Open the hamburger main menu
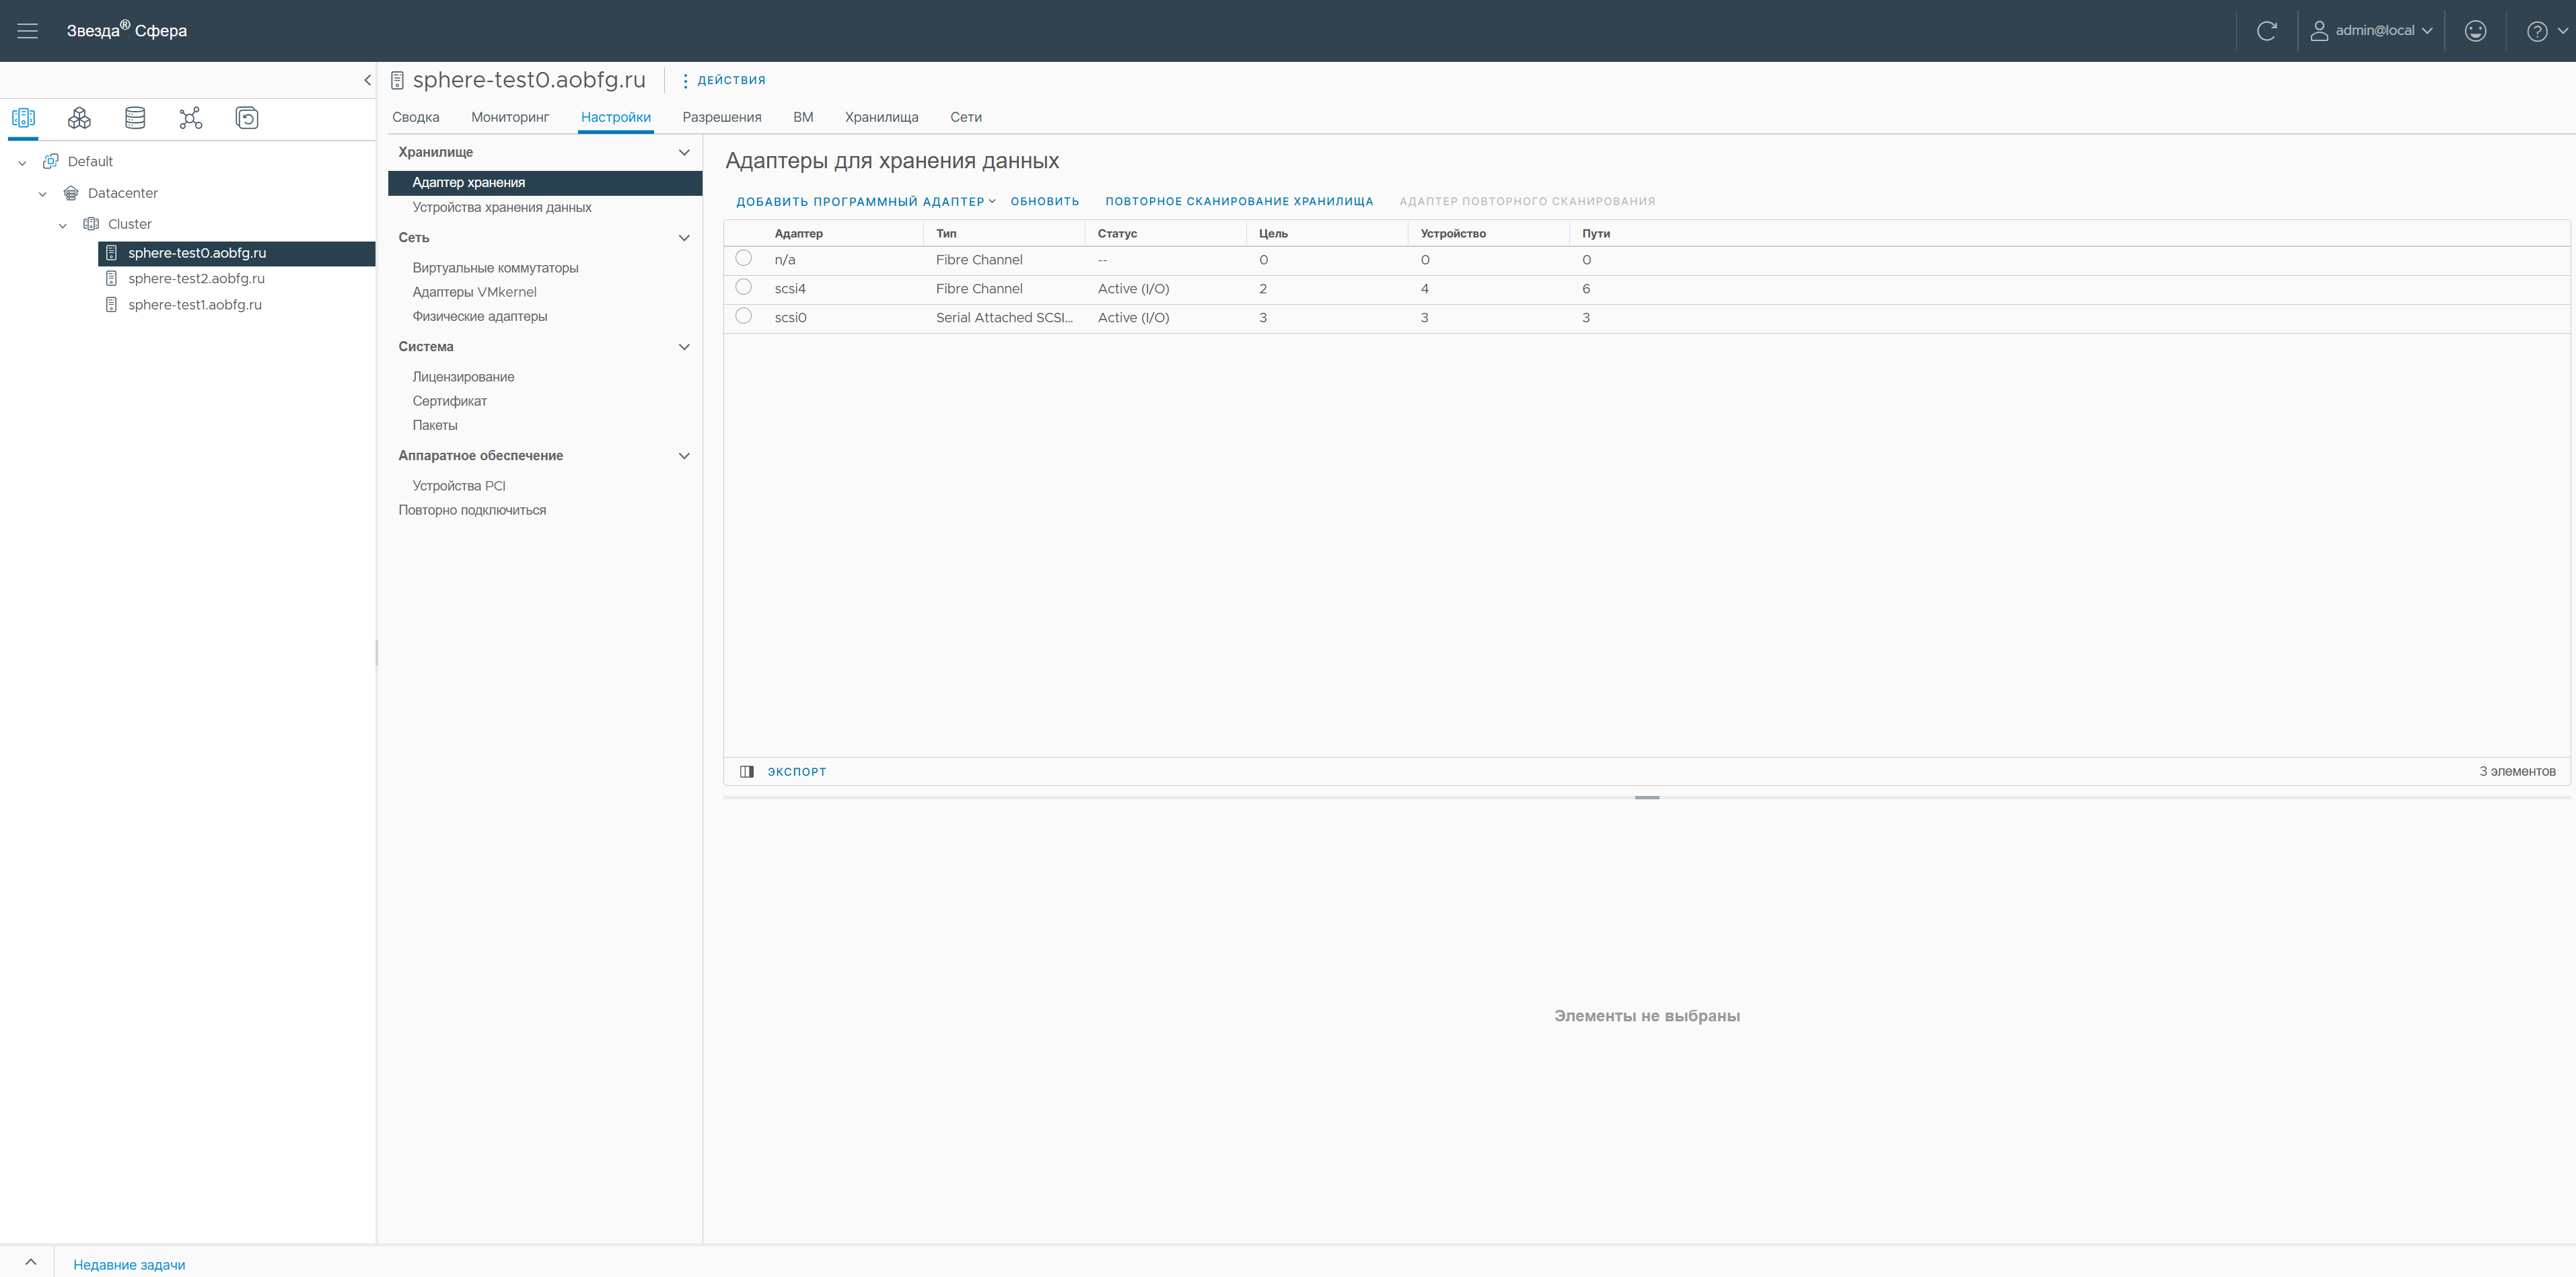This screenshot has width=2576, height=1277. coord(28,31)
